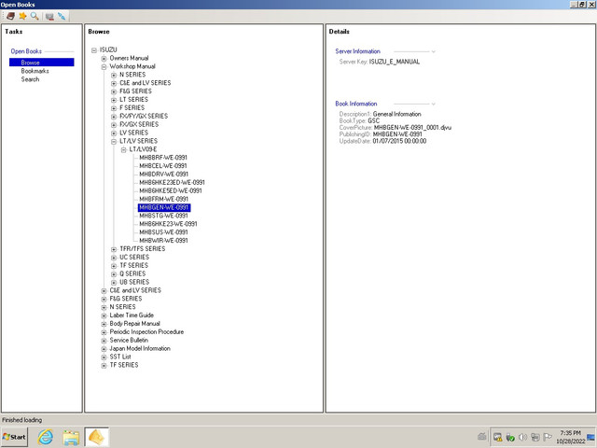Click the blue connection toolbar icon
Image resolution: width=597 pixels, height=448 pixels.
pyautogui.click(x=62, y=16)
